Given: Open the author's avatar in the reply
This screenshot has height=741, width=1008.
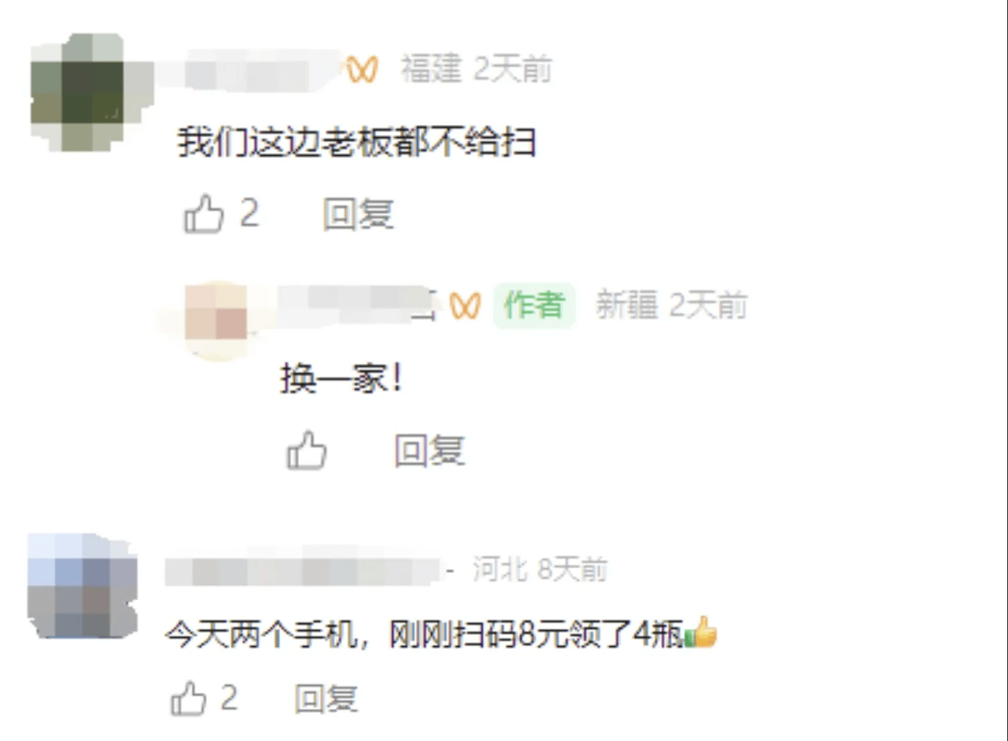Looking at the screenshot, I should click(216, 320).
